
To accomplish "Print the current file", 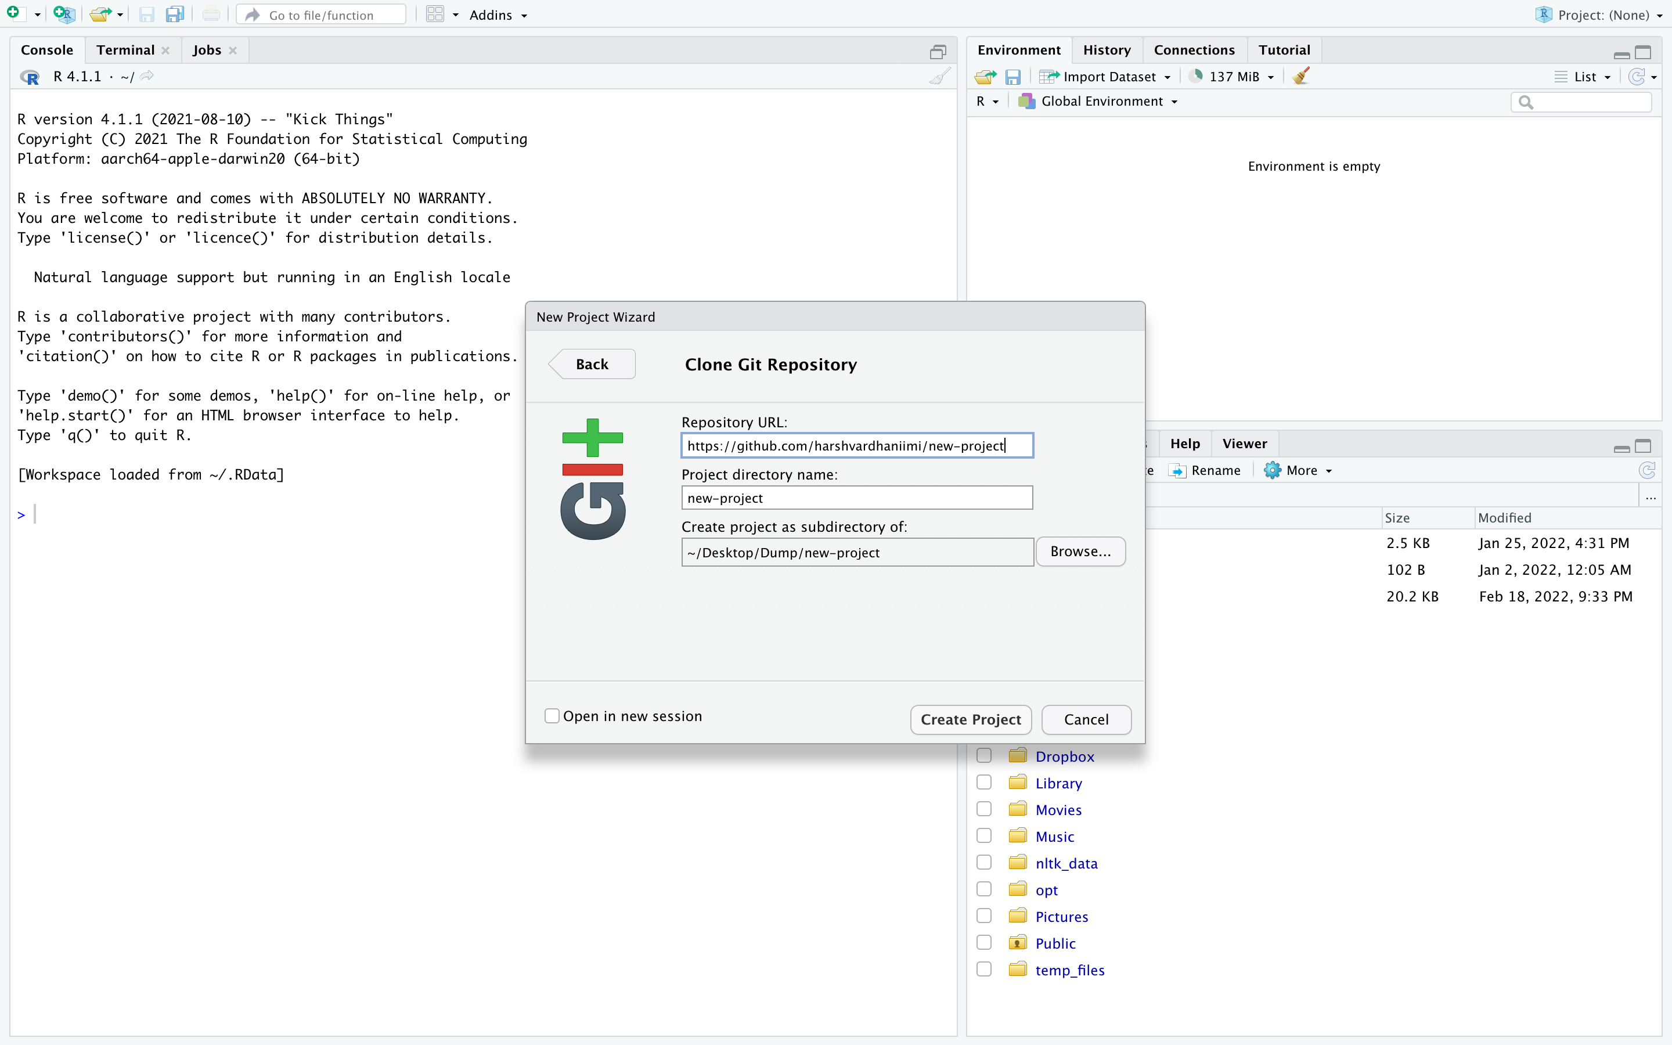I will (x=210, y=13).
